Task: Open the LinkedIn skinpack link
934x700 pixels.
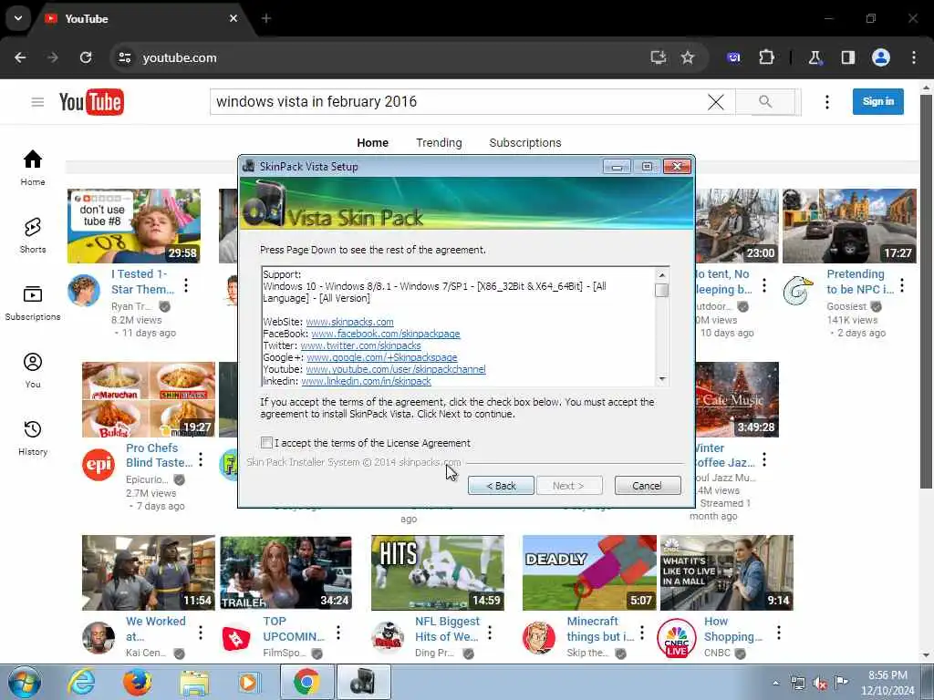Action: coord(366,381)
